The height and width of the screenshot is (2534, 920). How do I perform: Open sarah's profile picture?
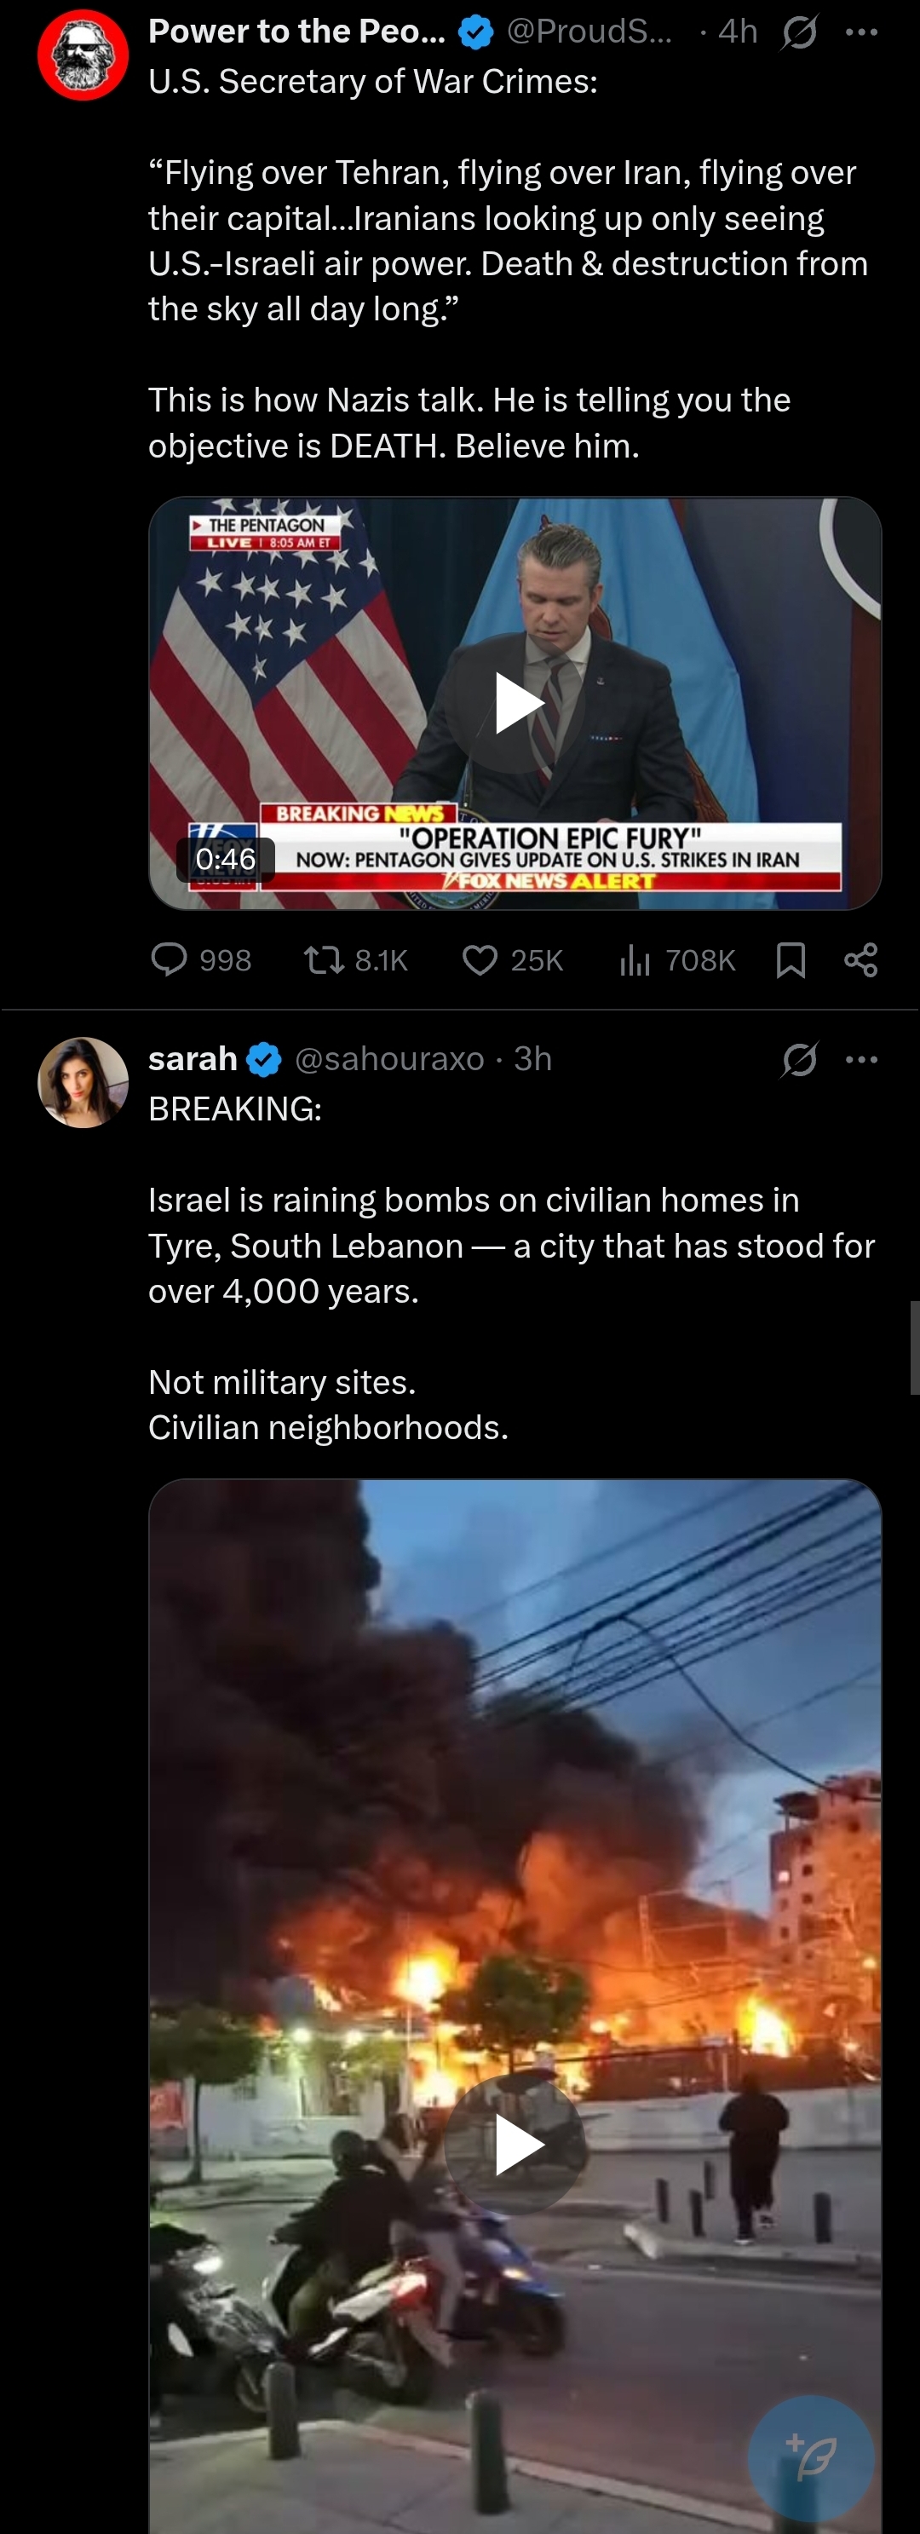click(x=83, y=1082)
